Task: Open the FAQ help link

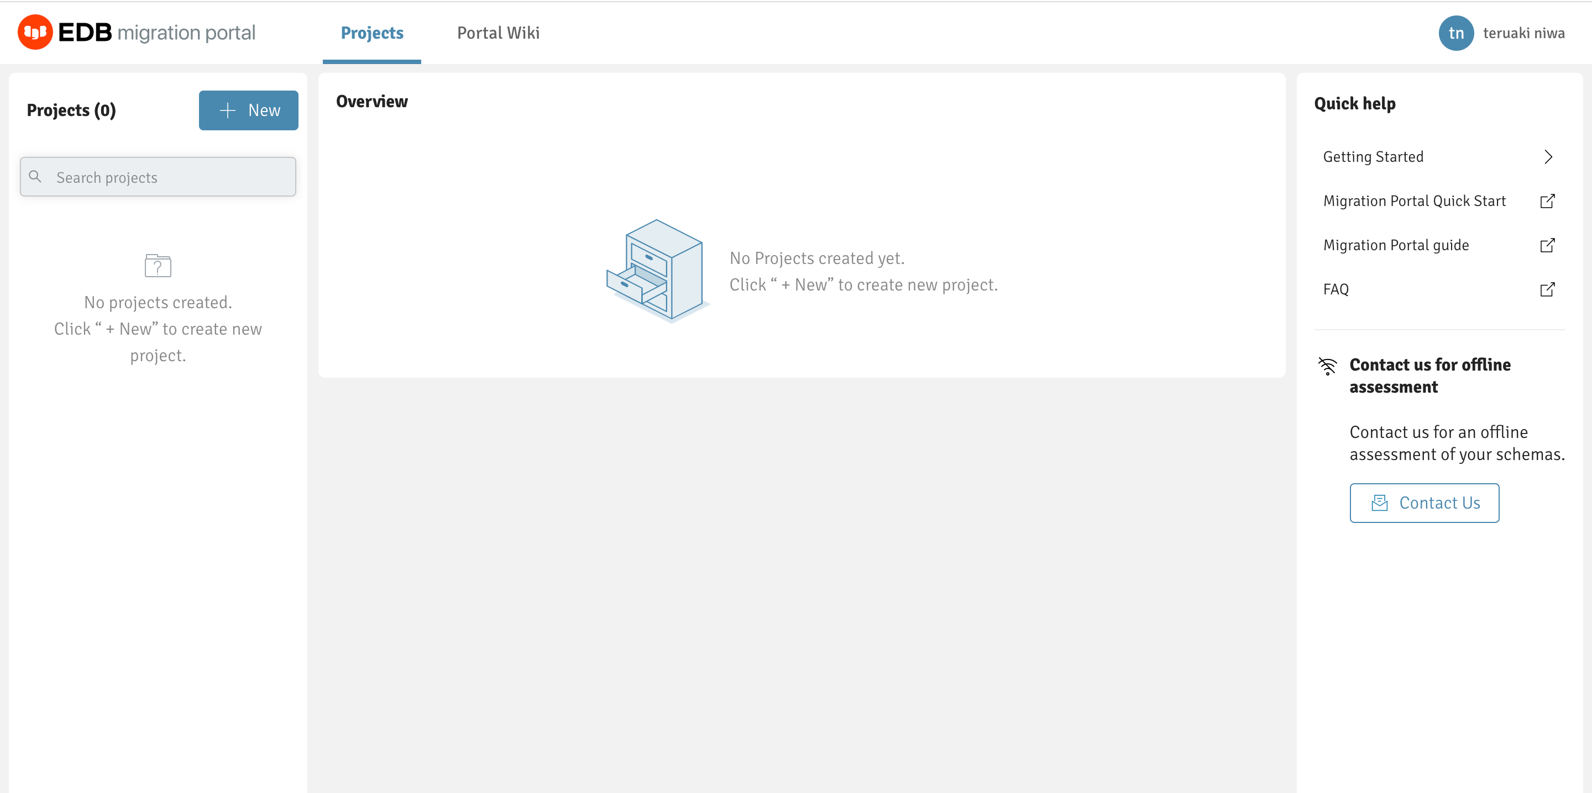Action: (x=1336, y=289)
